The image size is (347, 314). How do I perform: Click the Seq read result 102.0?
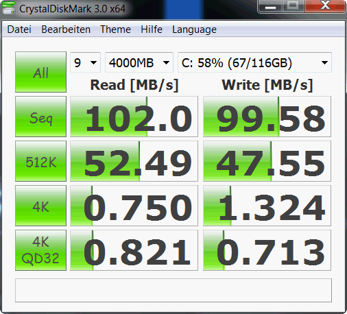(134, 117)
